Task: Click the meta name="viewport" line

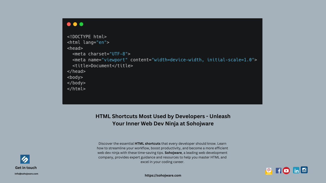Action: click(x=165, y=60)
